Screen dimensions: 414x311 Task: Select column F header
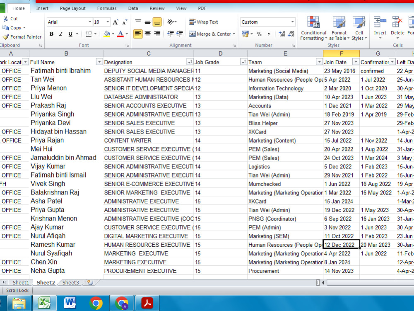click(341, 53)
